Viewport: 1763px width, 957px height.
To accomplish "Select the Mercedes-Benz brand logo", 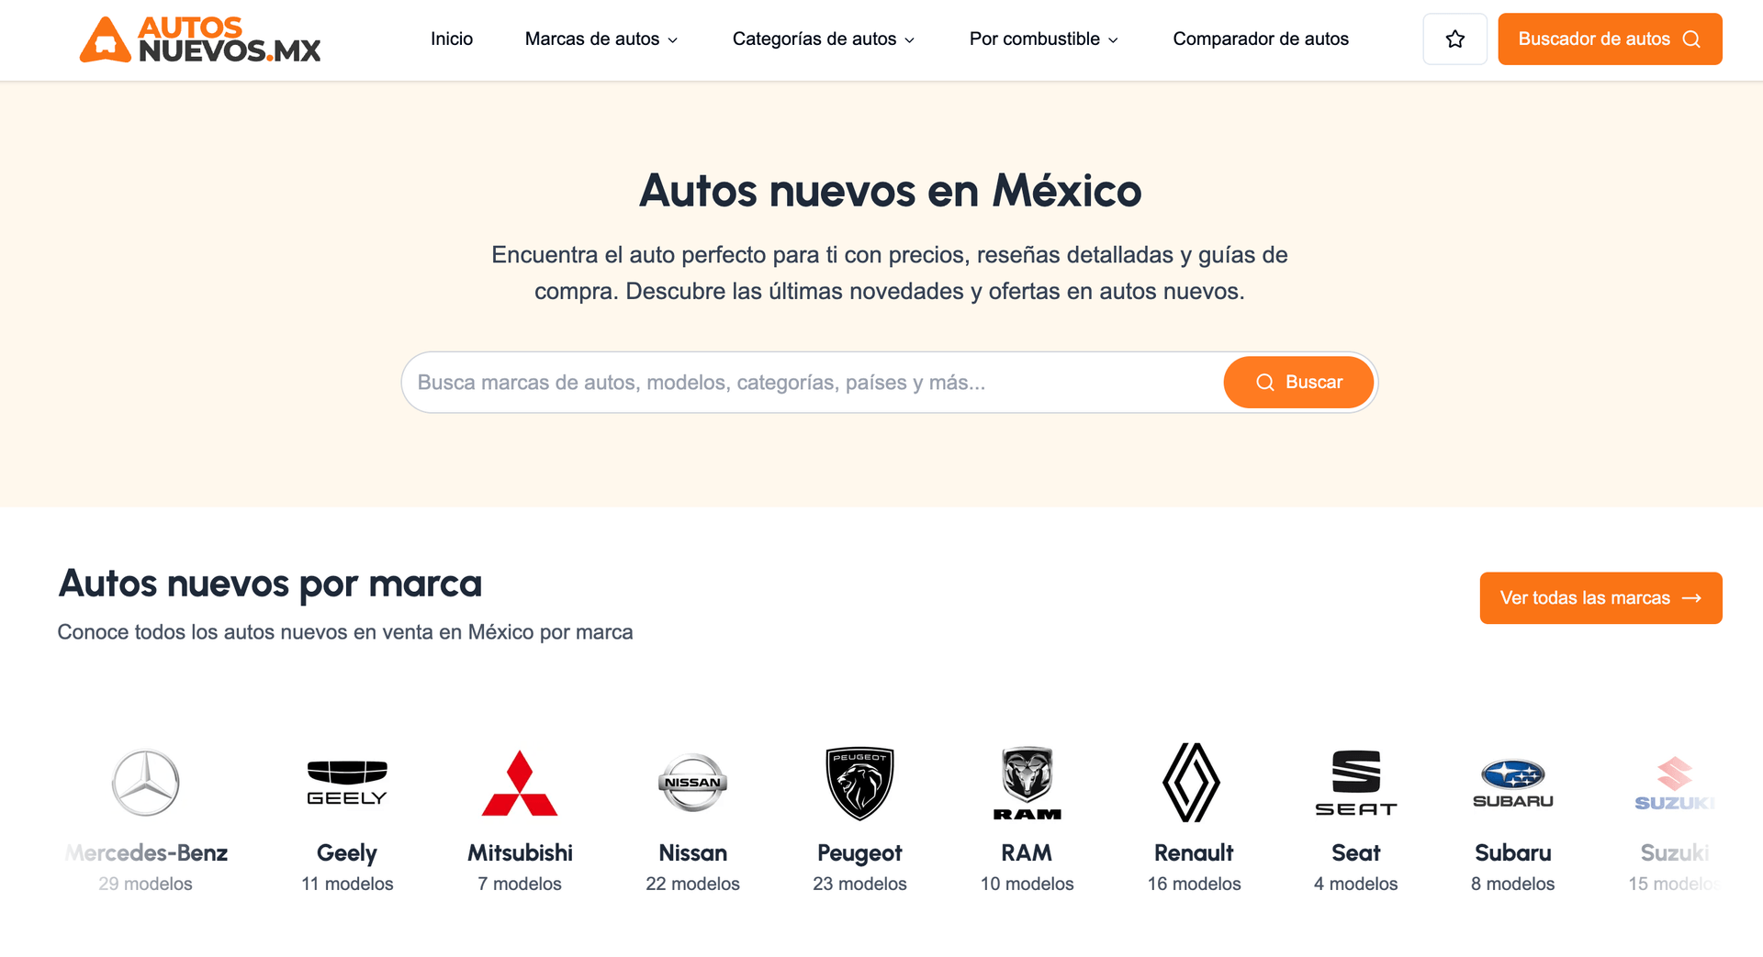I will (x=146, y=783).
